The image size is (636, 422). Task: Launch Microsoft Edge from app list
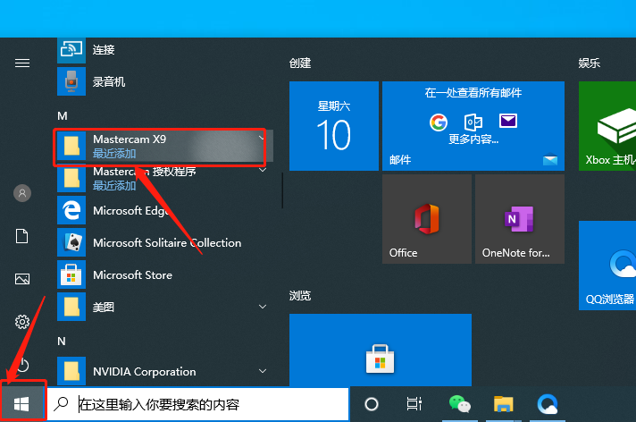coord(164,210)
